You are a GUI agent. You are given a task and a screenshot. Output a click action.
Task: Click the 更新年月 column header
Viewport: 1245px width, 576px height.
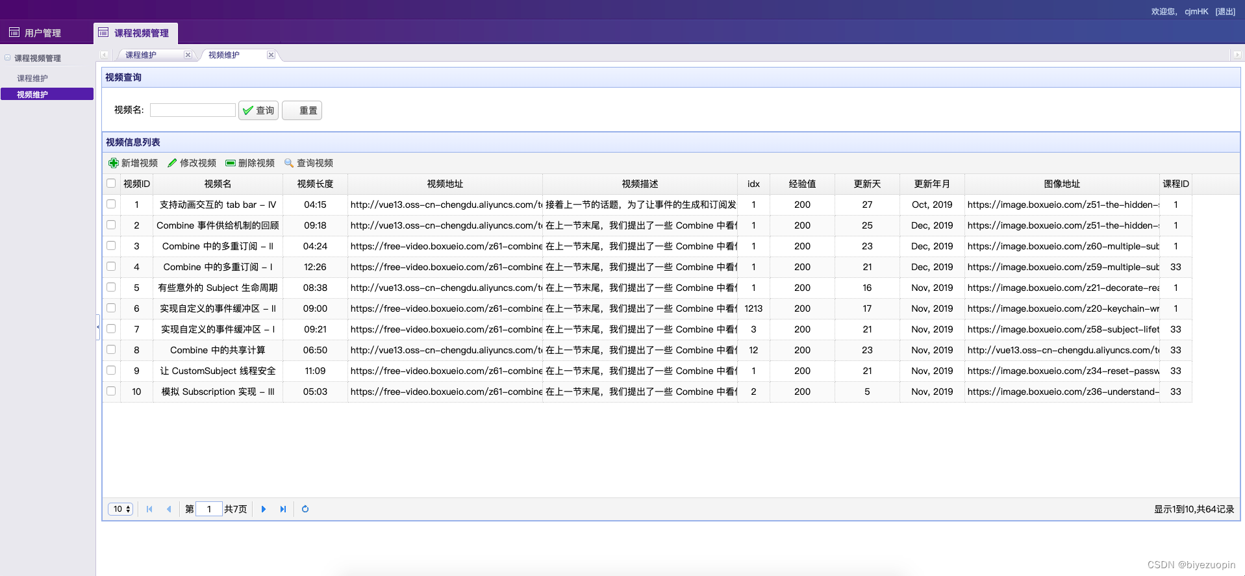coord(932,184)
